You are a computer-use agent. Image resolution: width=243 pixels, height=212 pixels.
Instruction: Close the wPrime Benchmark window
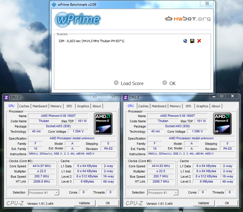[207, 3]
